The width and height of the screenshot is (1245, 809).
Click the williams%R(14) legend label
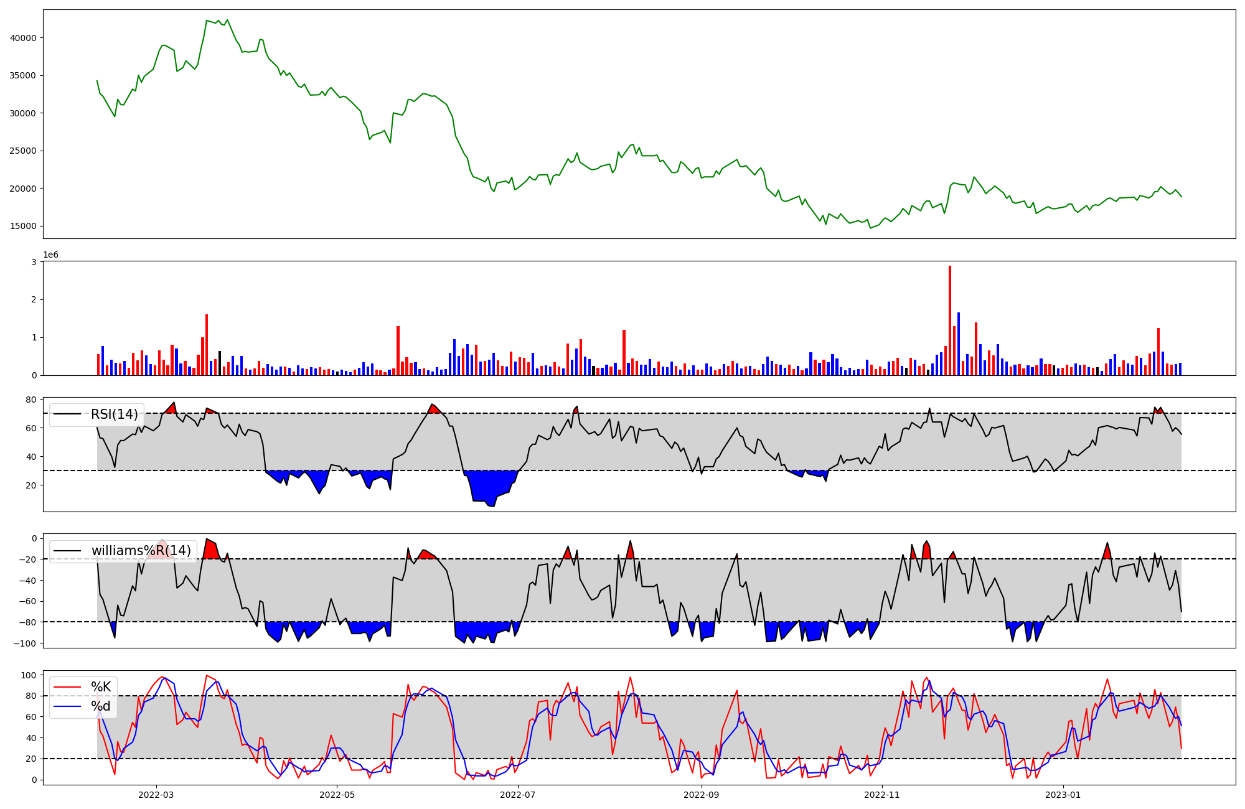141,551
